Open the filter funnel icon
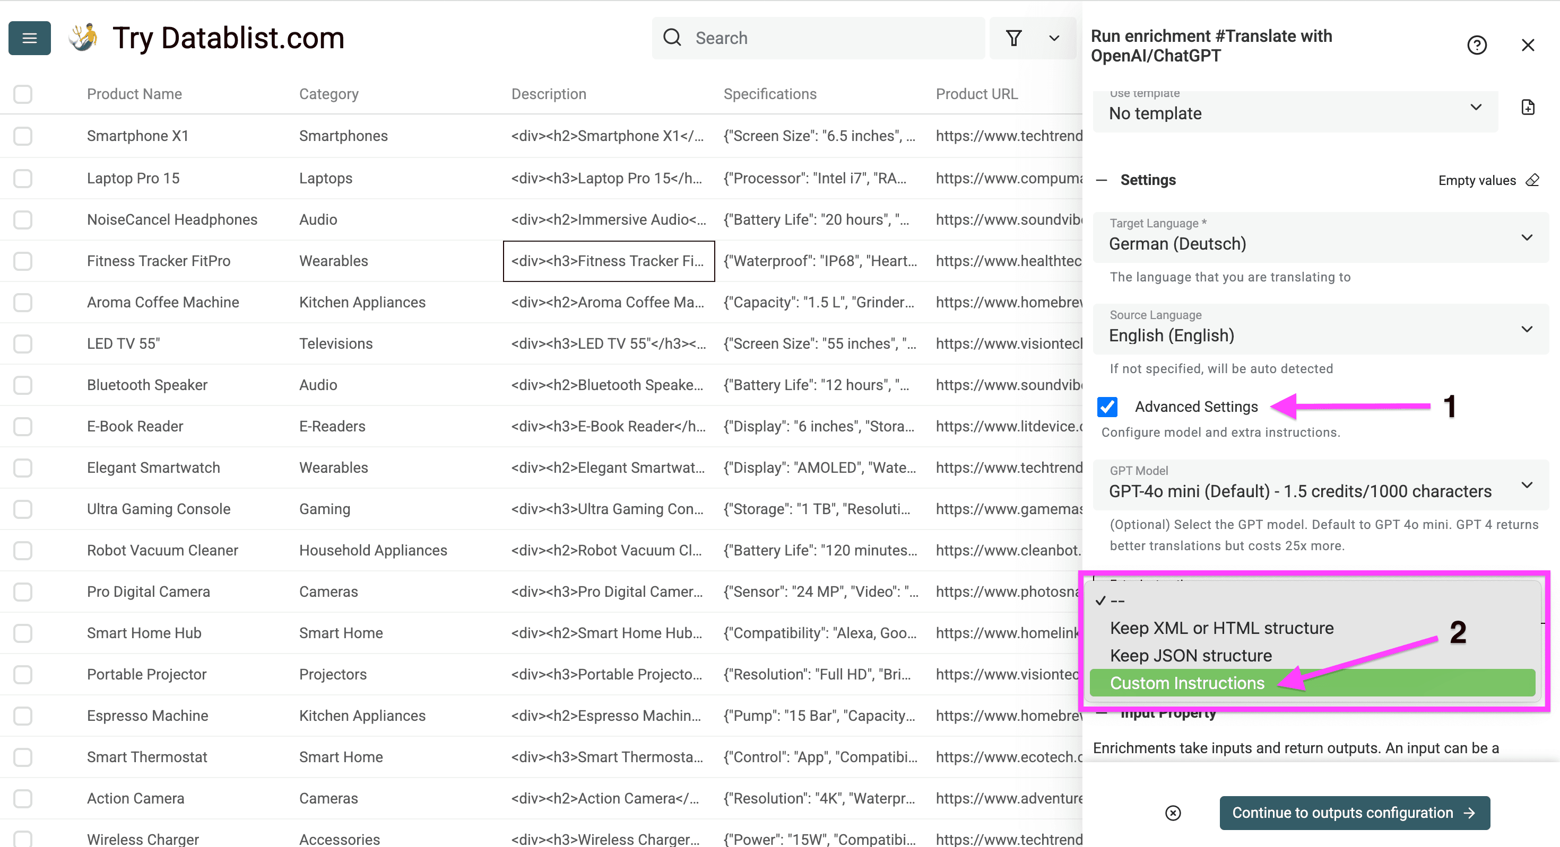The image size is (1560, 847). pyautogui.click(x=1015, y=38)
